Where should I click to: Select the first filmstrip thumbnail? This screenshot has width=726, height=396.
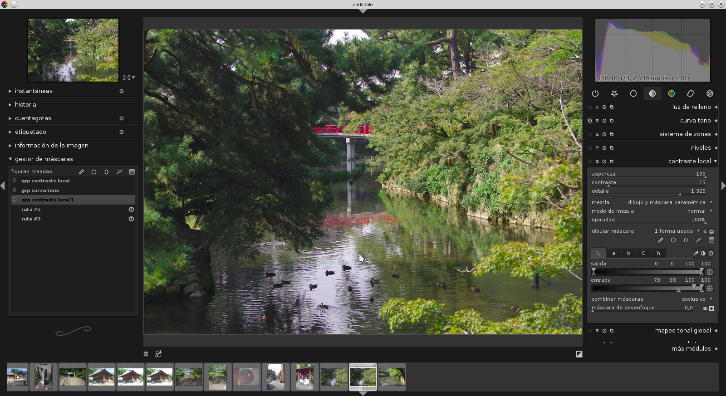17,377
